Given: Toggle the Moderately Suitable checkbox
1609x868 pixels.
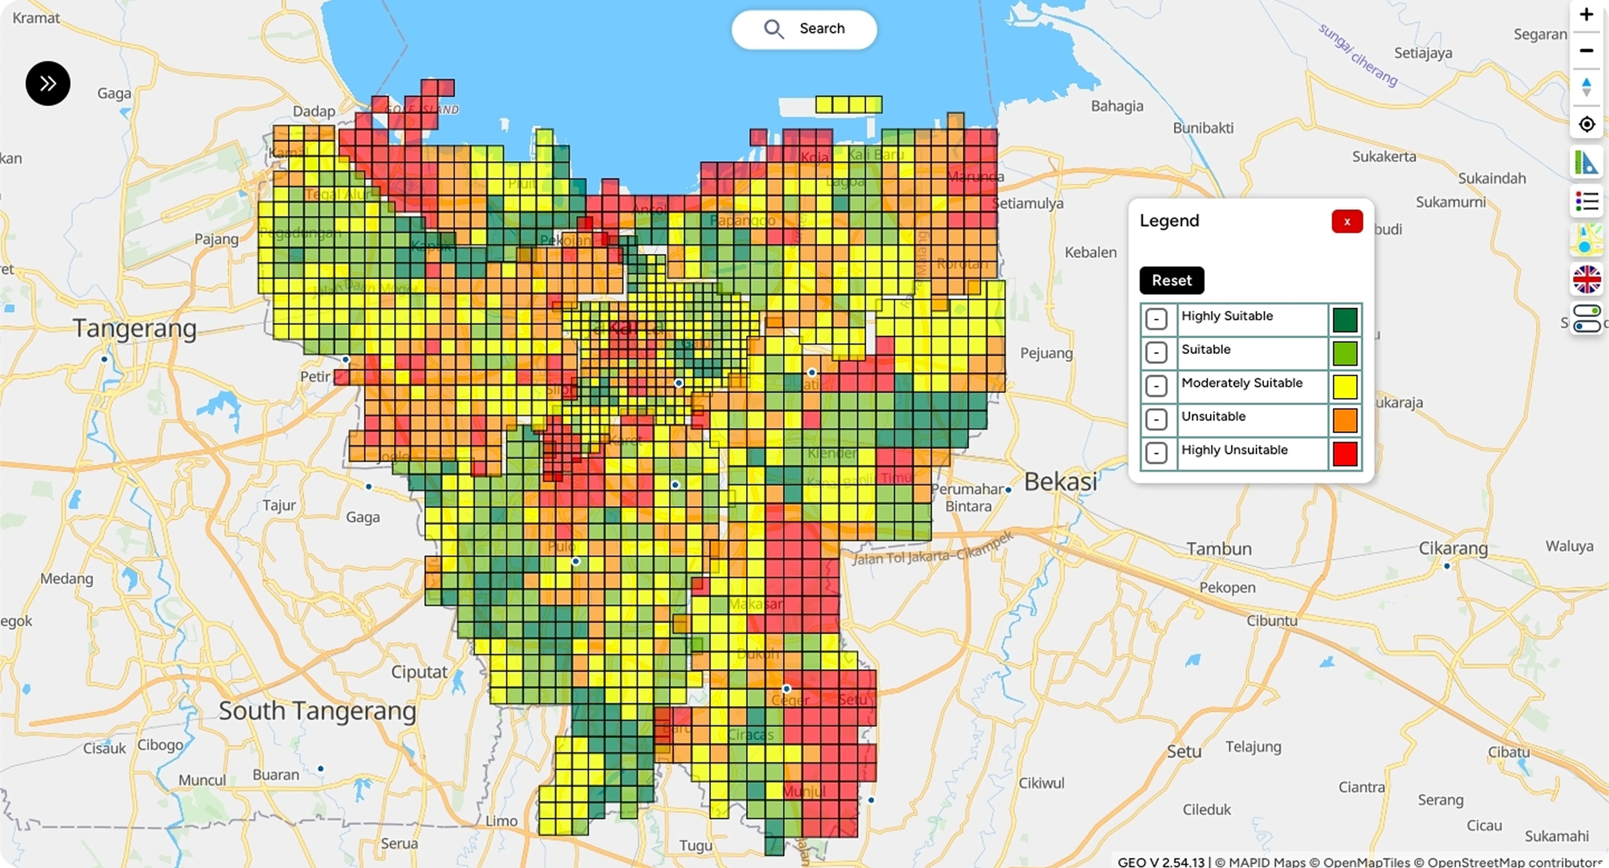Looking at the screenshot, I should click(x=1156, y=386).
